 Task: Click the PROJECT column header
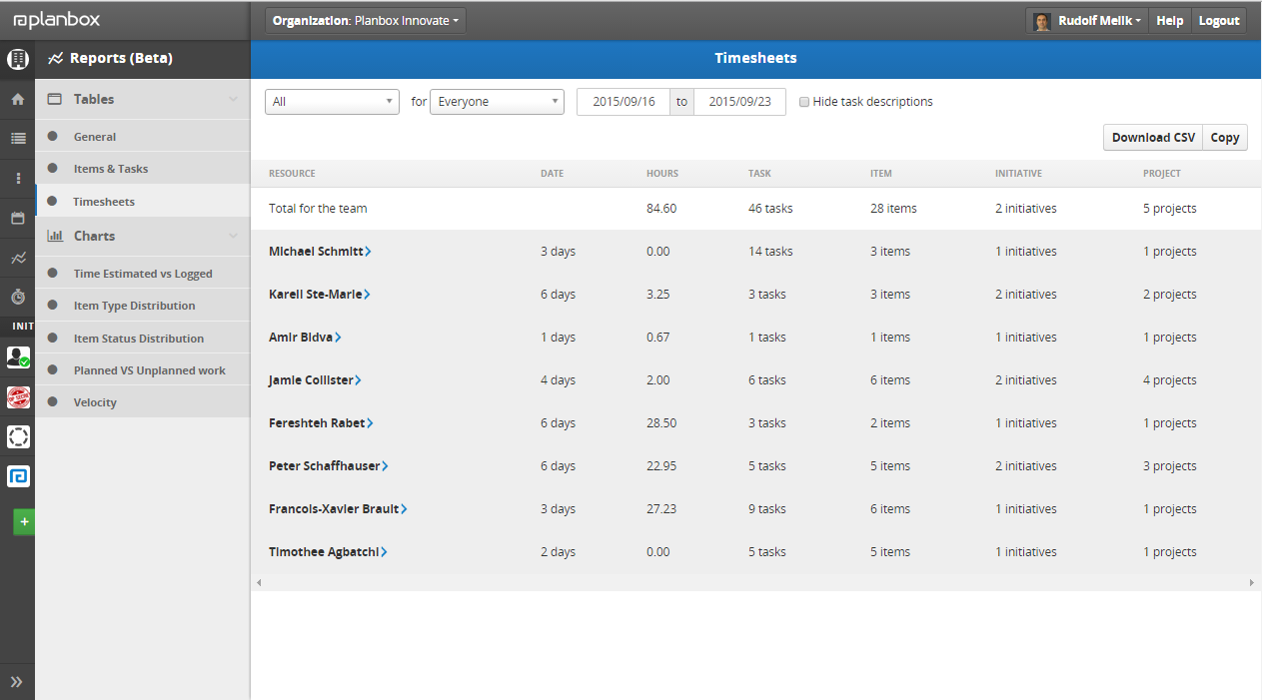[x=1162, y=174]
